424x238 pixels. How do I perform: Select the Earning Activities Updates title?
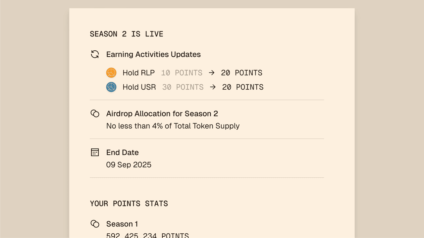coord(153,54)
